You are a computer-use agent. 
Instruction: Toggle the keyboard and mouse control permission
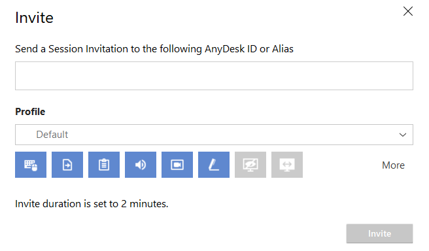[x=31, y=165]
